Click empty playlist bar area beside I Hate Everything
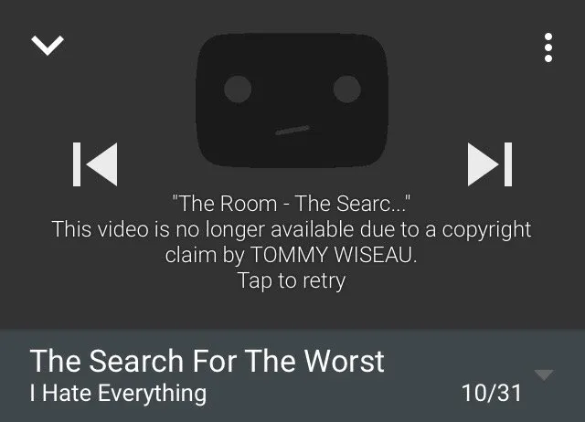This screenshot has width=585, height=422. (332, 394)
